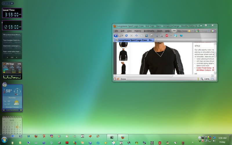The width and height of the screenshot is (232, 145).
Task: Click the red Adblock Plus icon
Action: (x=167, y=36)
